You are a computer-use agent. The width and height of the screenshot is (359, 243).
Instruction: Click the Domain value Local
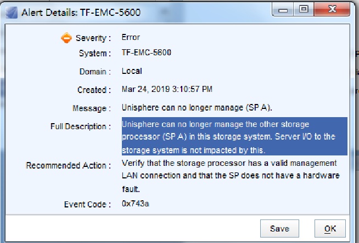click(132, 71)
